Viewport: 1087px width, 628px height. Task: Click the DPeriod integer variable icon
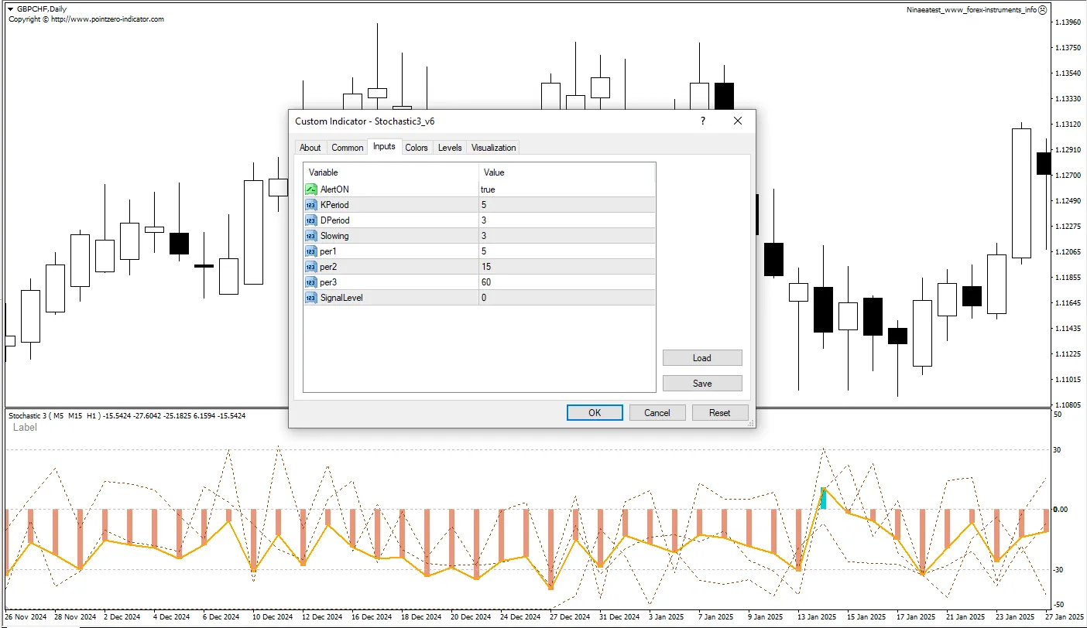(x=311, y=220)
